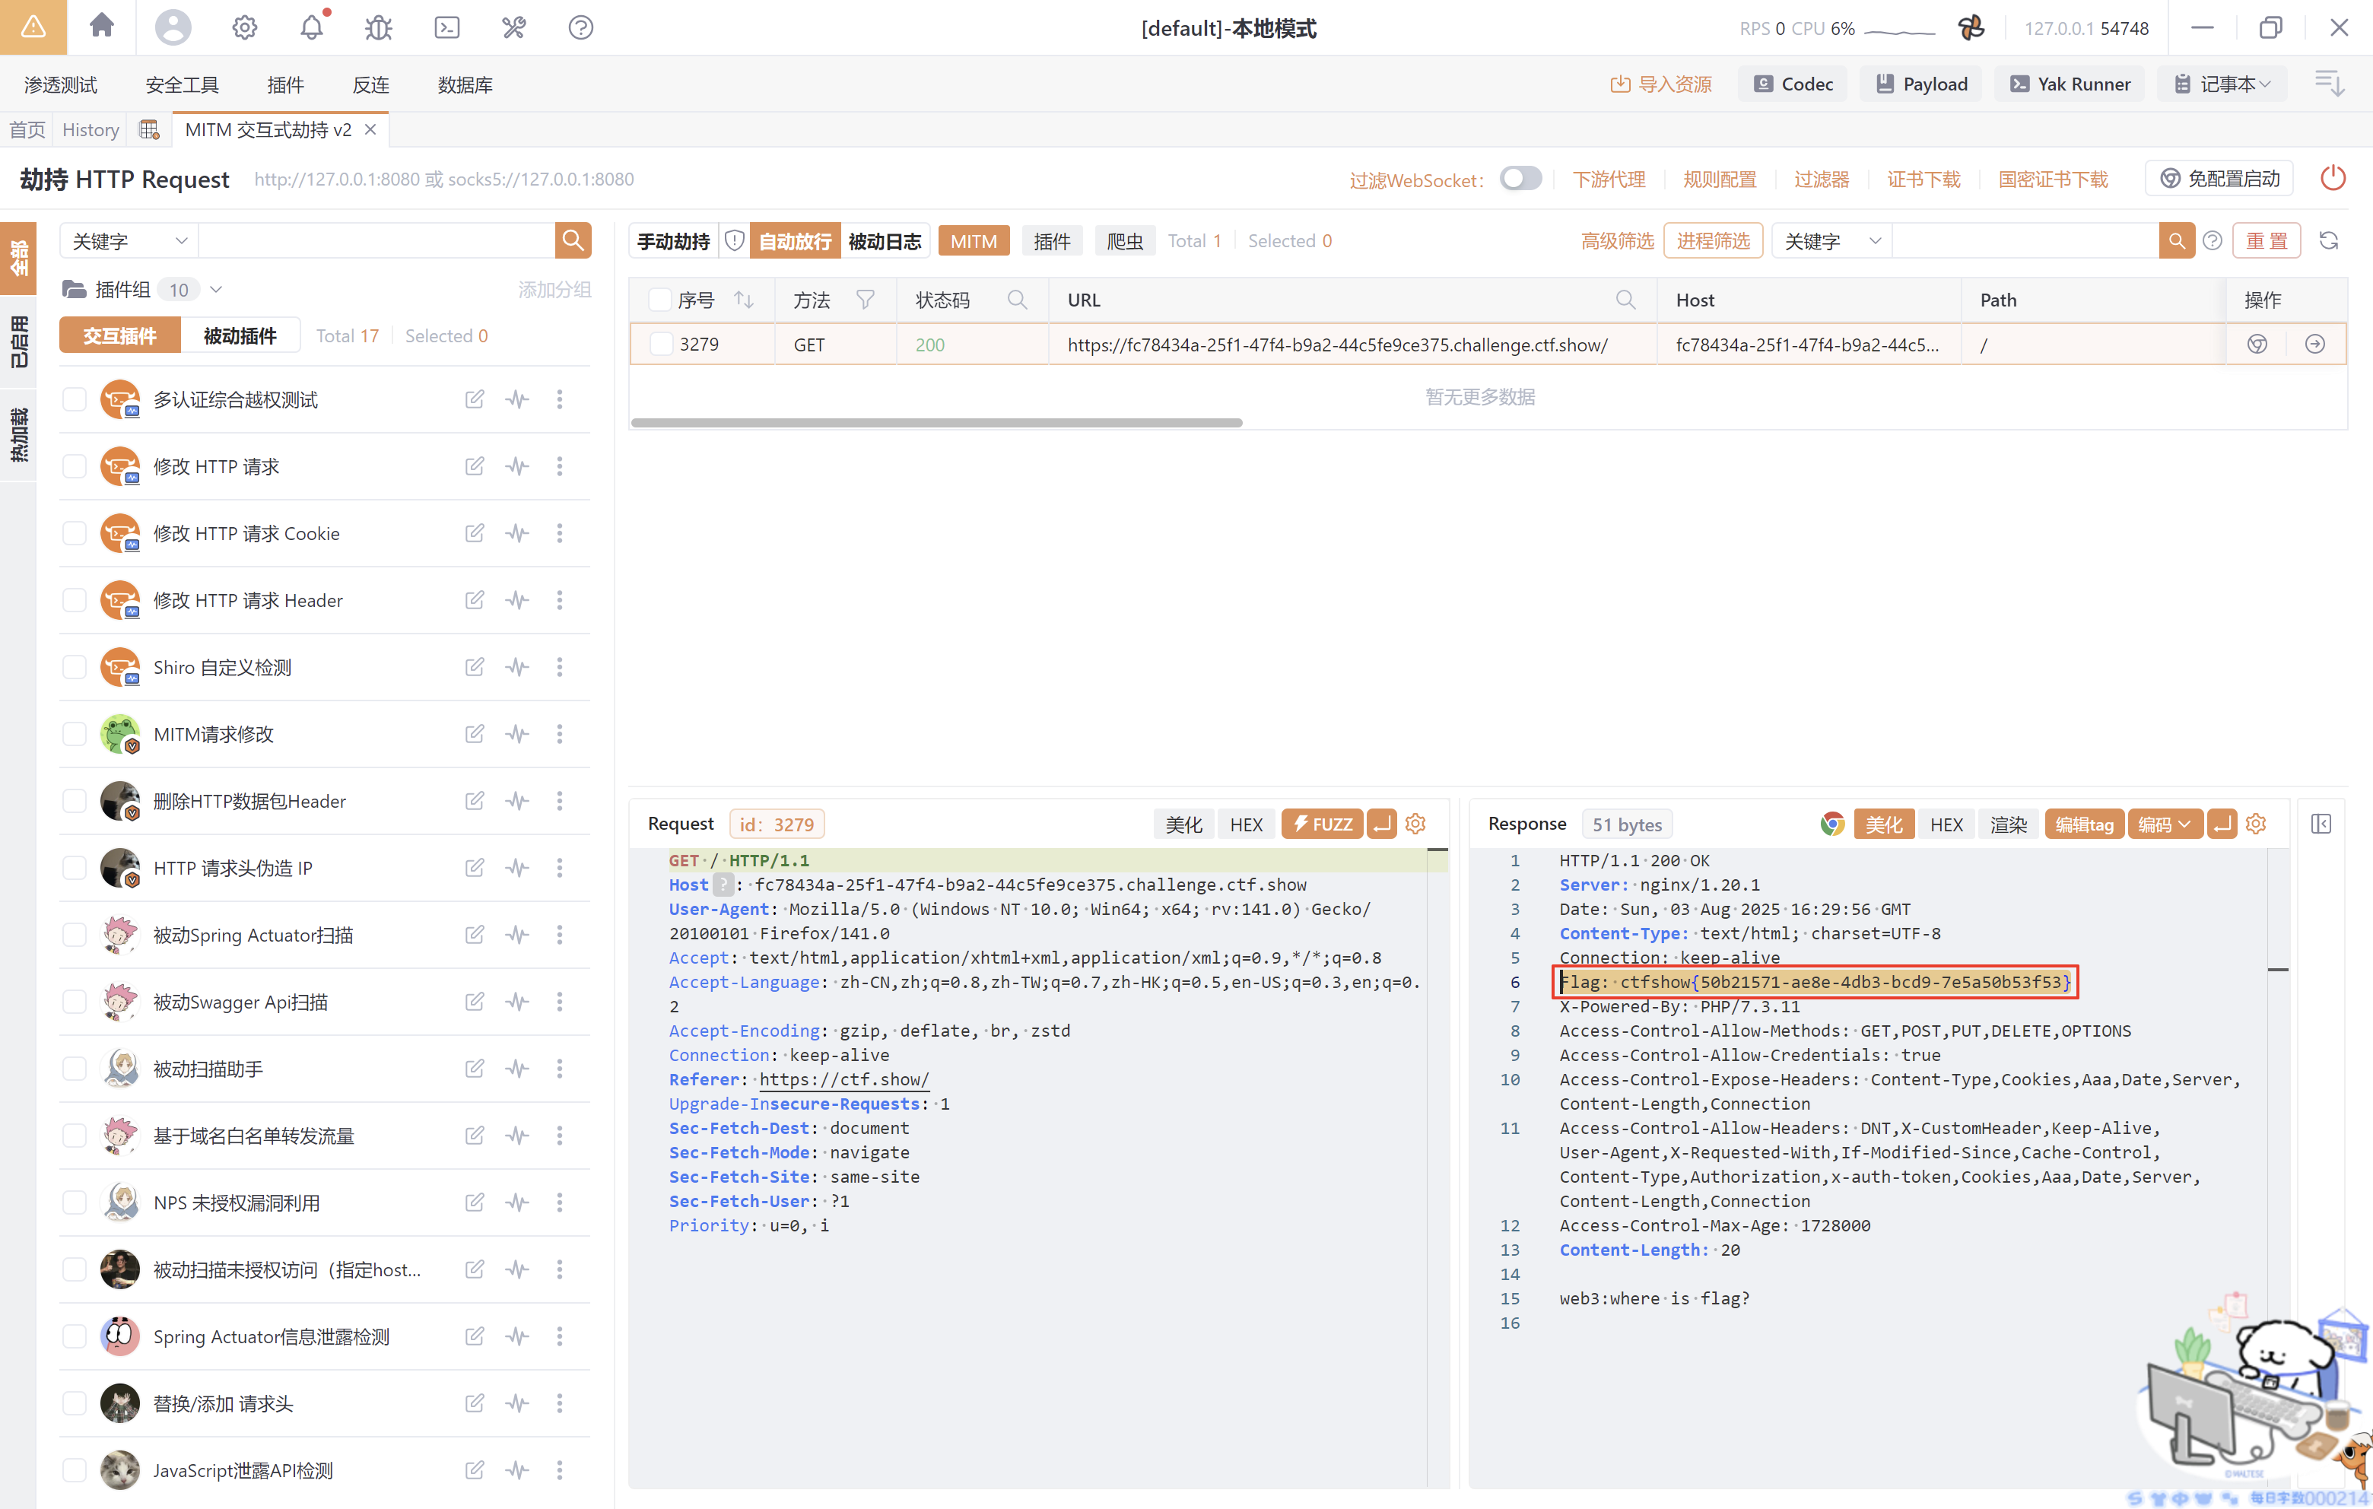Open the 安全工具 menu

tap(181, 84)
